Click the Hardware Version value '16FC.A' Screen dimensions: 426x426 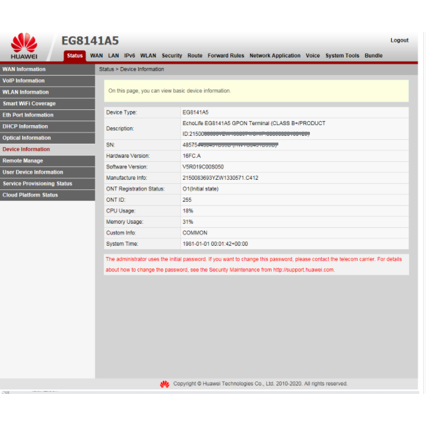192,156
